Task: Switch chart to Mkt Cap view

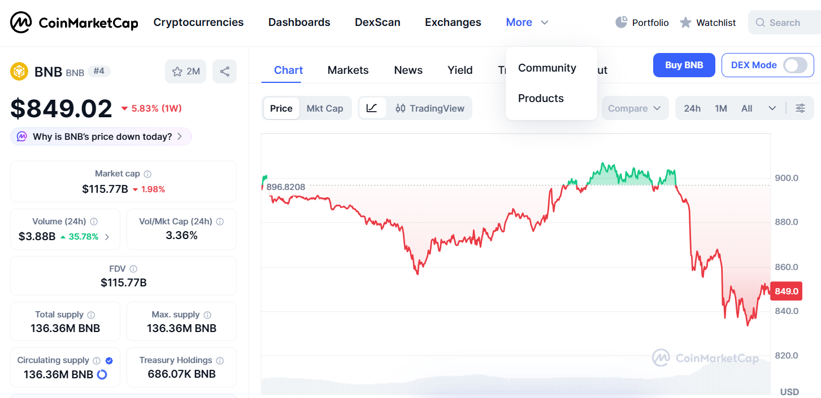Action: (x=325, y=108)
